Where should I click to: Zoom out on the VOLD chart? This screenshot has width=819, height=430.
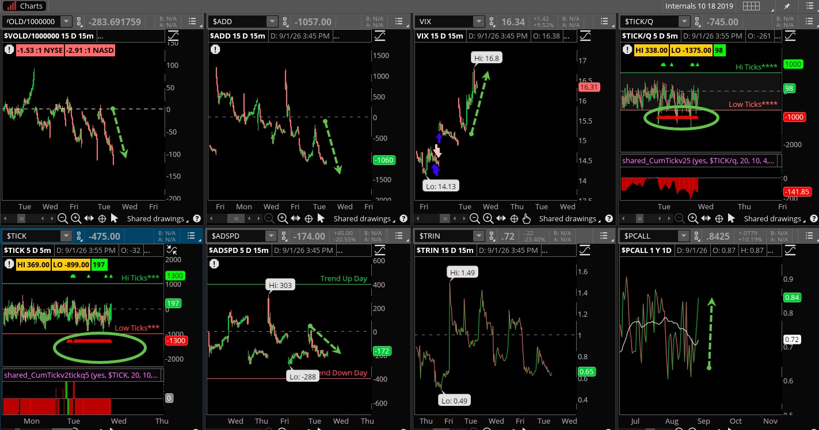(x=62, y=218)
